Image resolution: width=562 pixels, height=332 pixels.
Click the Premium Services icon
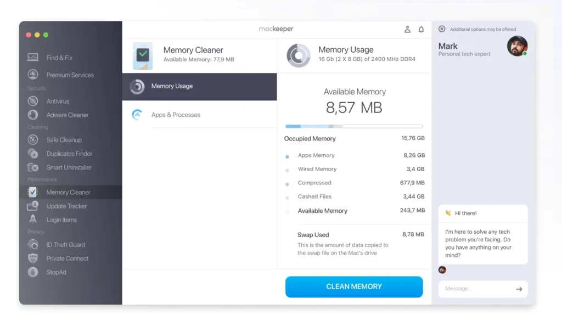pyautogui.click(x=33, y=75)
